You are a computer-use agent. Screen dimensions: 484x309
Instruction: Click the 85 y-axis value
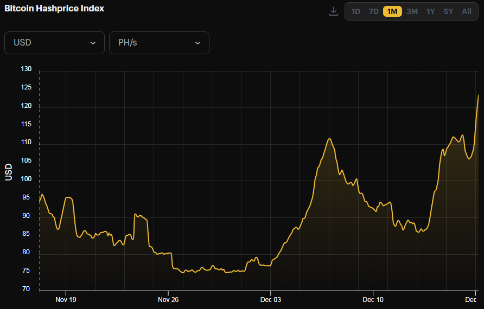[26, 234]
